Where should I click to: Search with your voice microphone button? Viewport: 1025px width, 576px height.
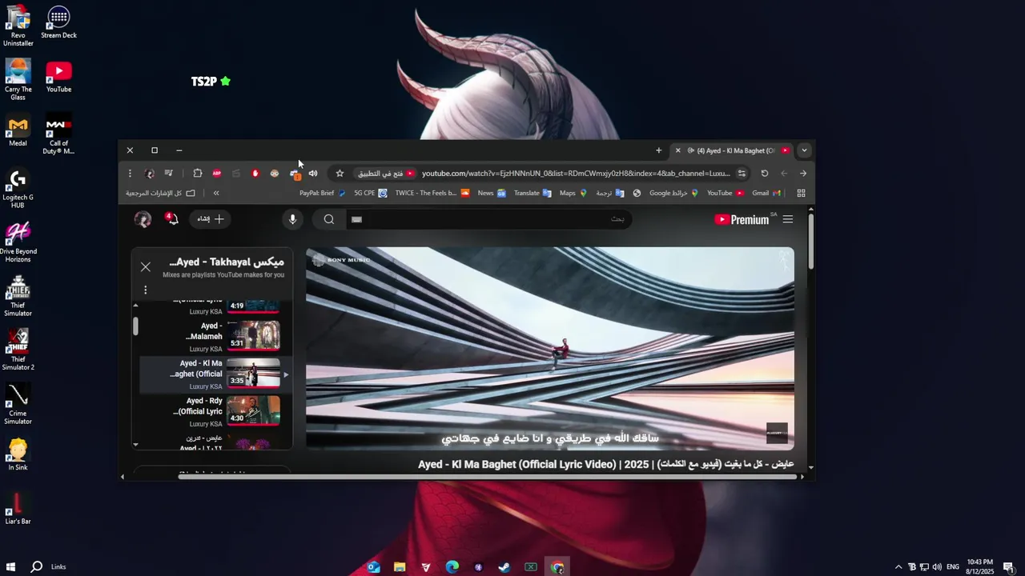[x=292, y=219]
